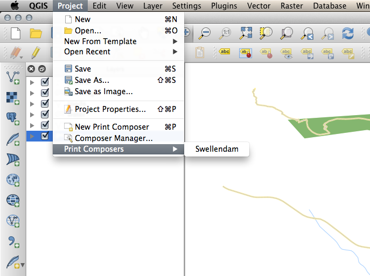Click the Add Delimited Text Layer comma icon
This screenshot has height=276, width=370.
pyautogui.click(x=12, y=242)
